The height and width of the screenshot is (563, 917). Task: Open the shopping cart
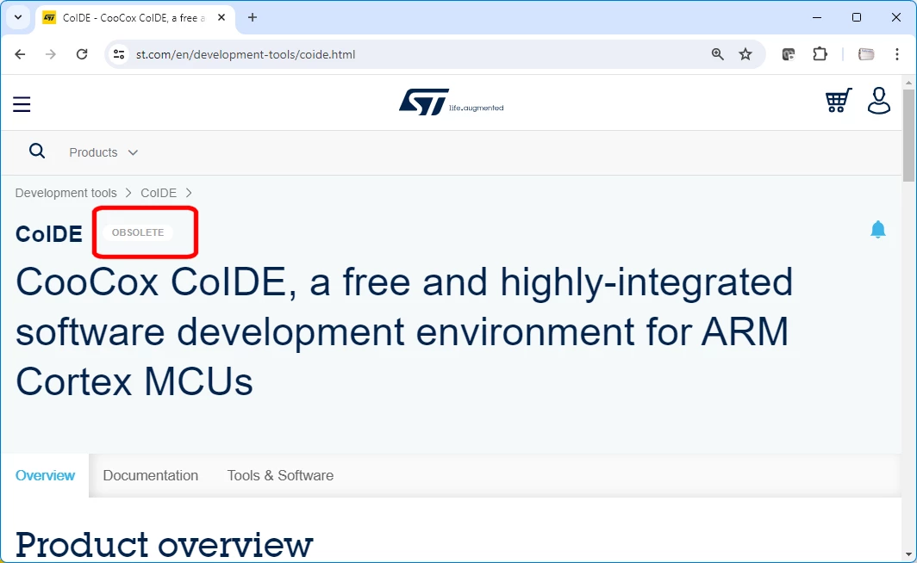(x=838, y=101)
